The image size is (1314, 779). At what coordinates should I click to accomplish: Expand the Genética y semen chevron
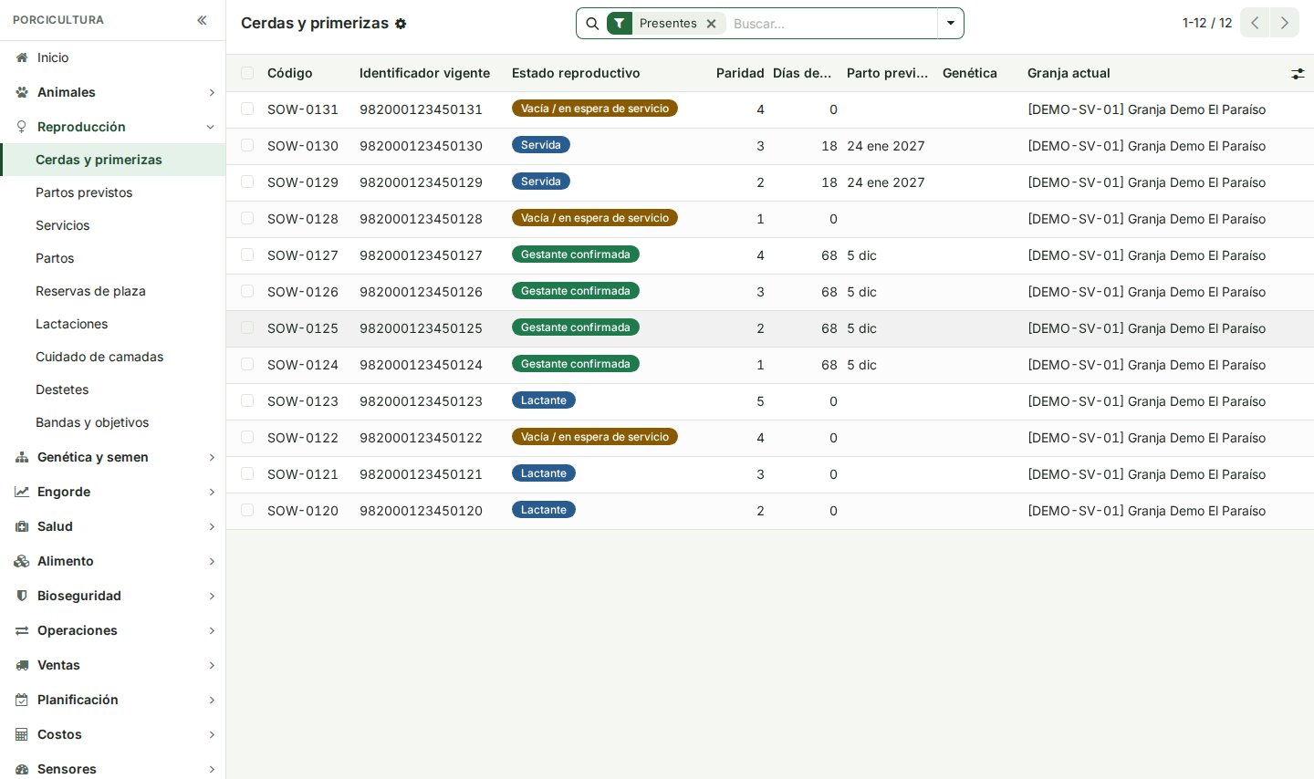click(x=212, y=457)
